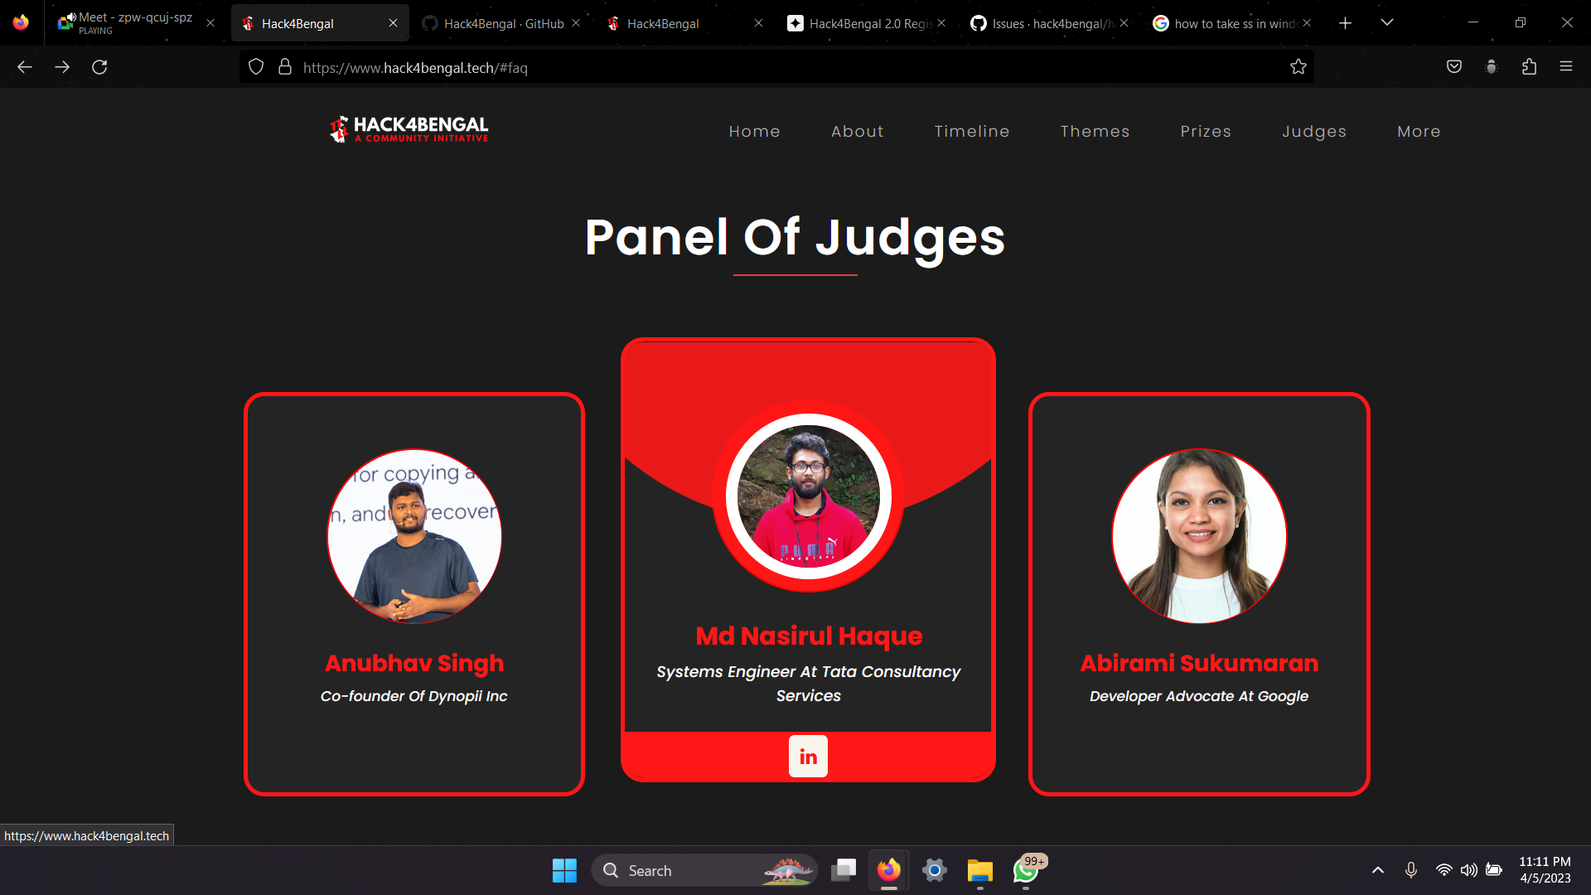Click the browser back arrow
Screen dimensions: 1591x895
pyautogui.click(x=25, y=67)
